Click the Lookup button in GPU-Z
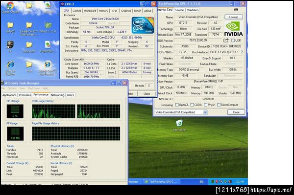Screen dimensions: 294x195 234,17
